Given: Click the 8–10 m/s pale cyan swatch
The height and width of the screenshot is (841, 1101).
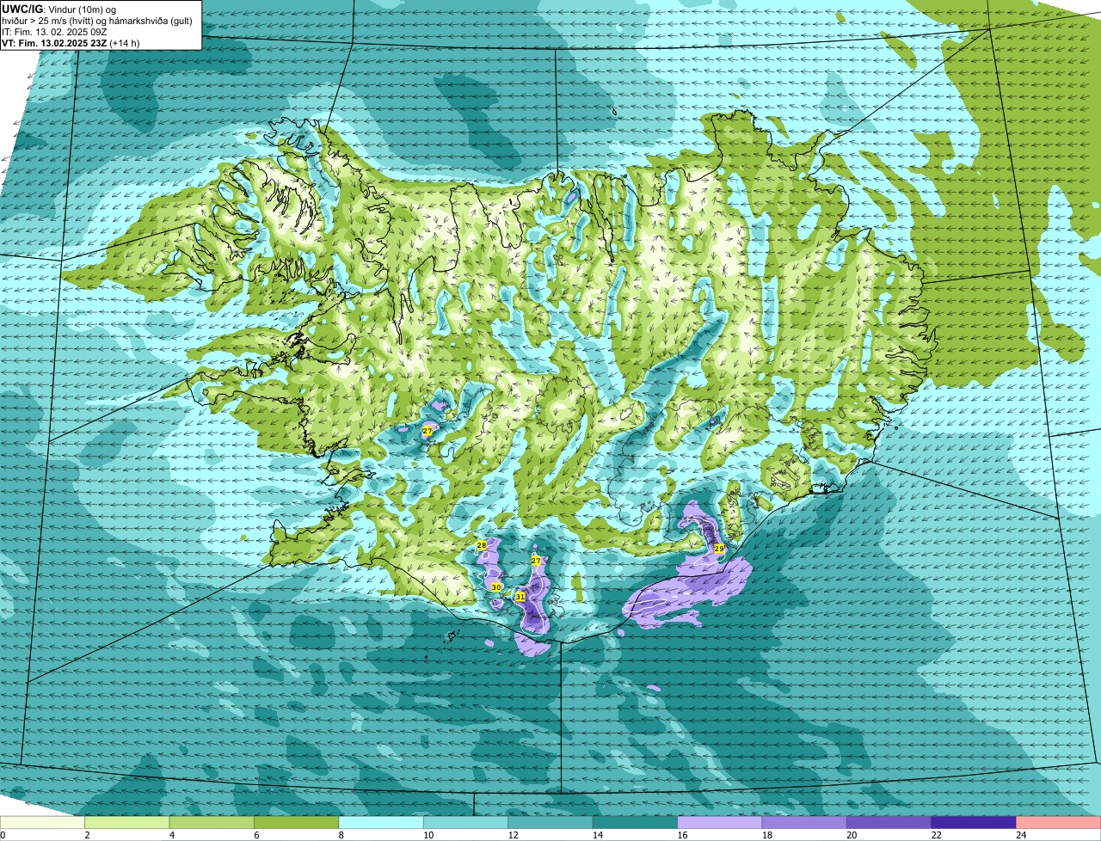Looking at the screenshot, I should [x=383, y=822].
